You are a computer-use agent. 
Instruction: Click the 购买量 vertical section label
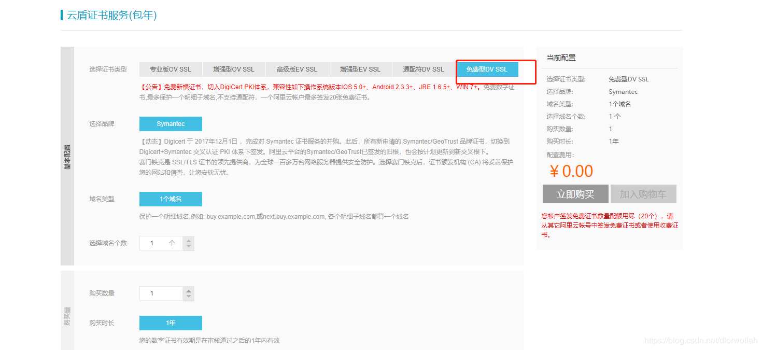pyautogui.click(x=67, y=315)
